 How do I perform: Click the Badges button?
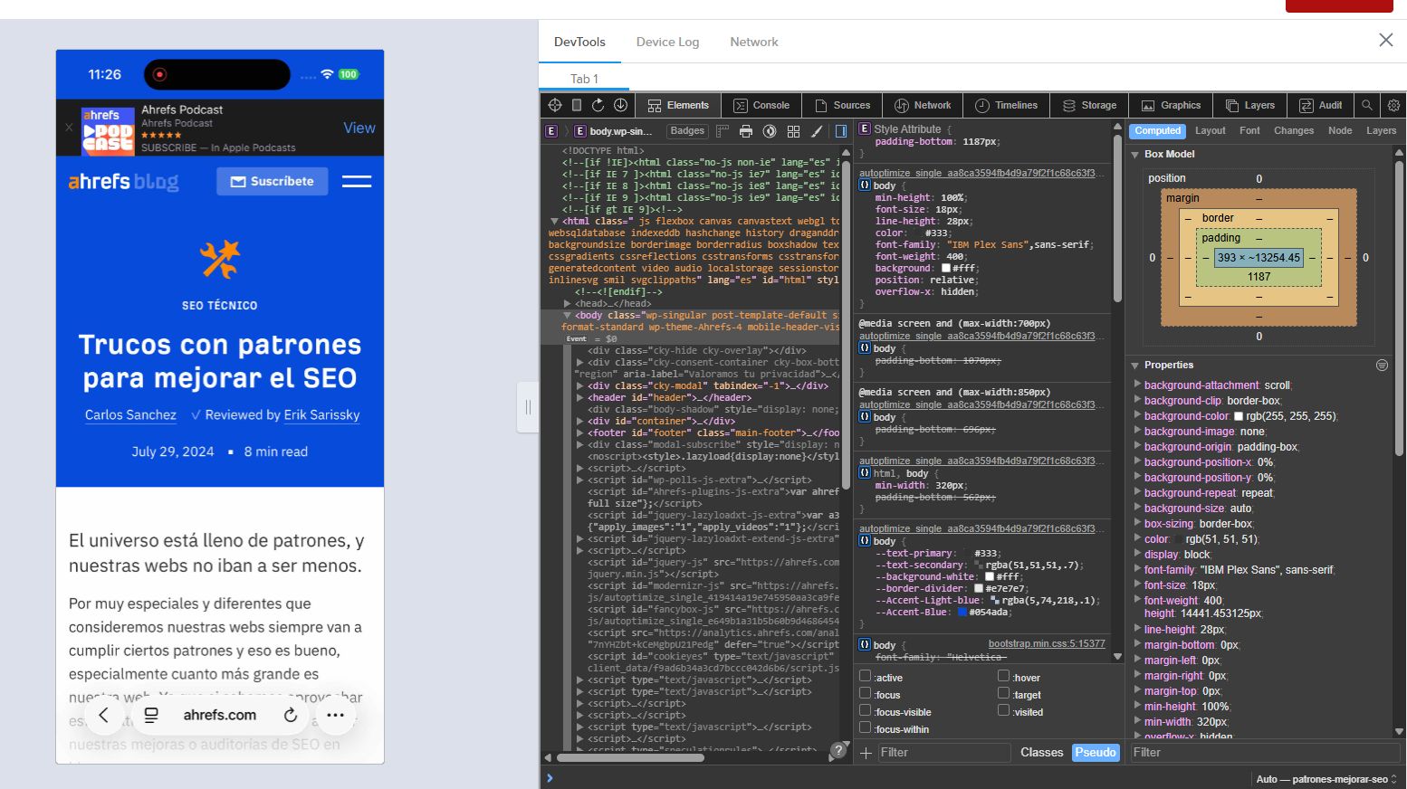tap(687, 131)
